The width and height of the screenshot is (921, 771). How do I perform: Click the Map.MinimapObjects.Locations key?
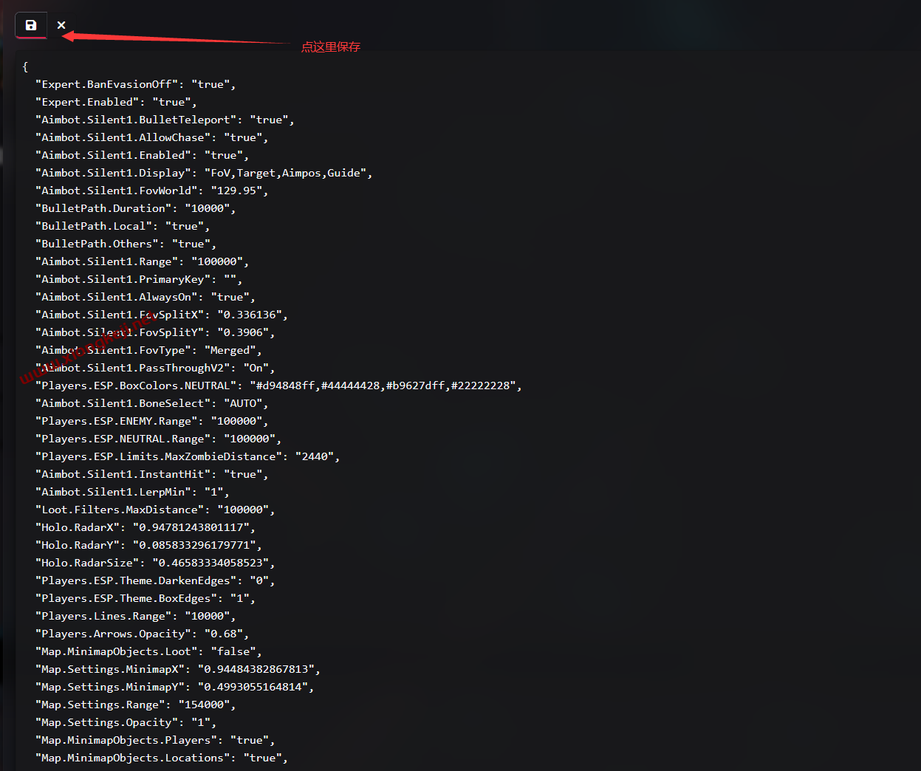click(x=132, y=758)
